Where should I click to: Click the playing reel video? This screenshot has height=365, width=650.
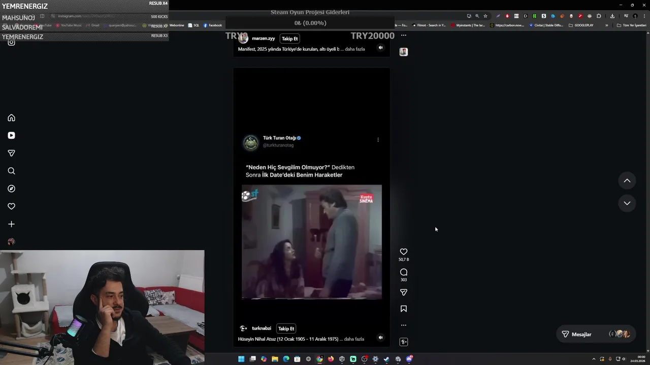(312, 242)
